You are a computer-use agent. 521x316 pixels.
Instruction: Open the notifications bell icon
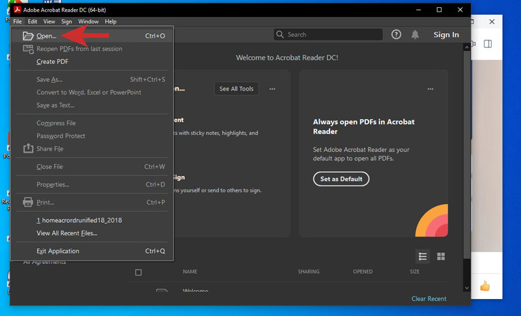click(x=415, y=35)
